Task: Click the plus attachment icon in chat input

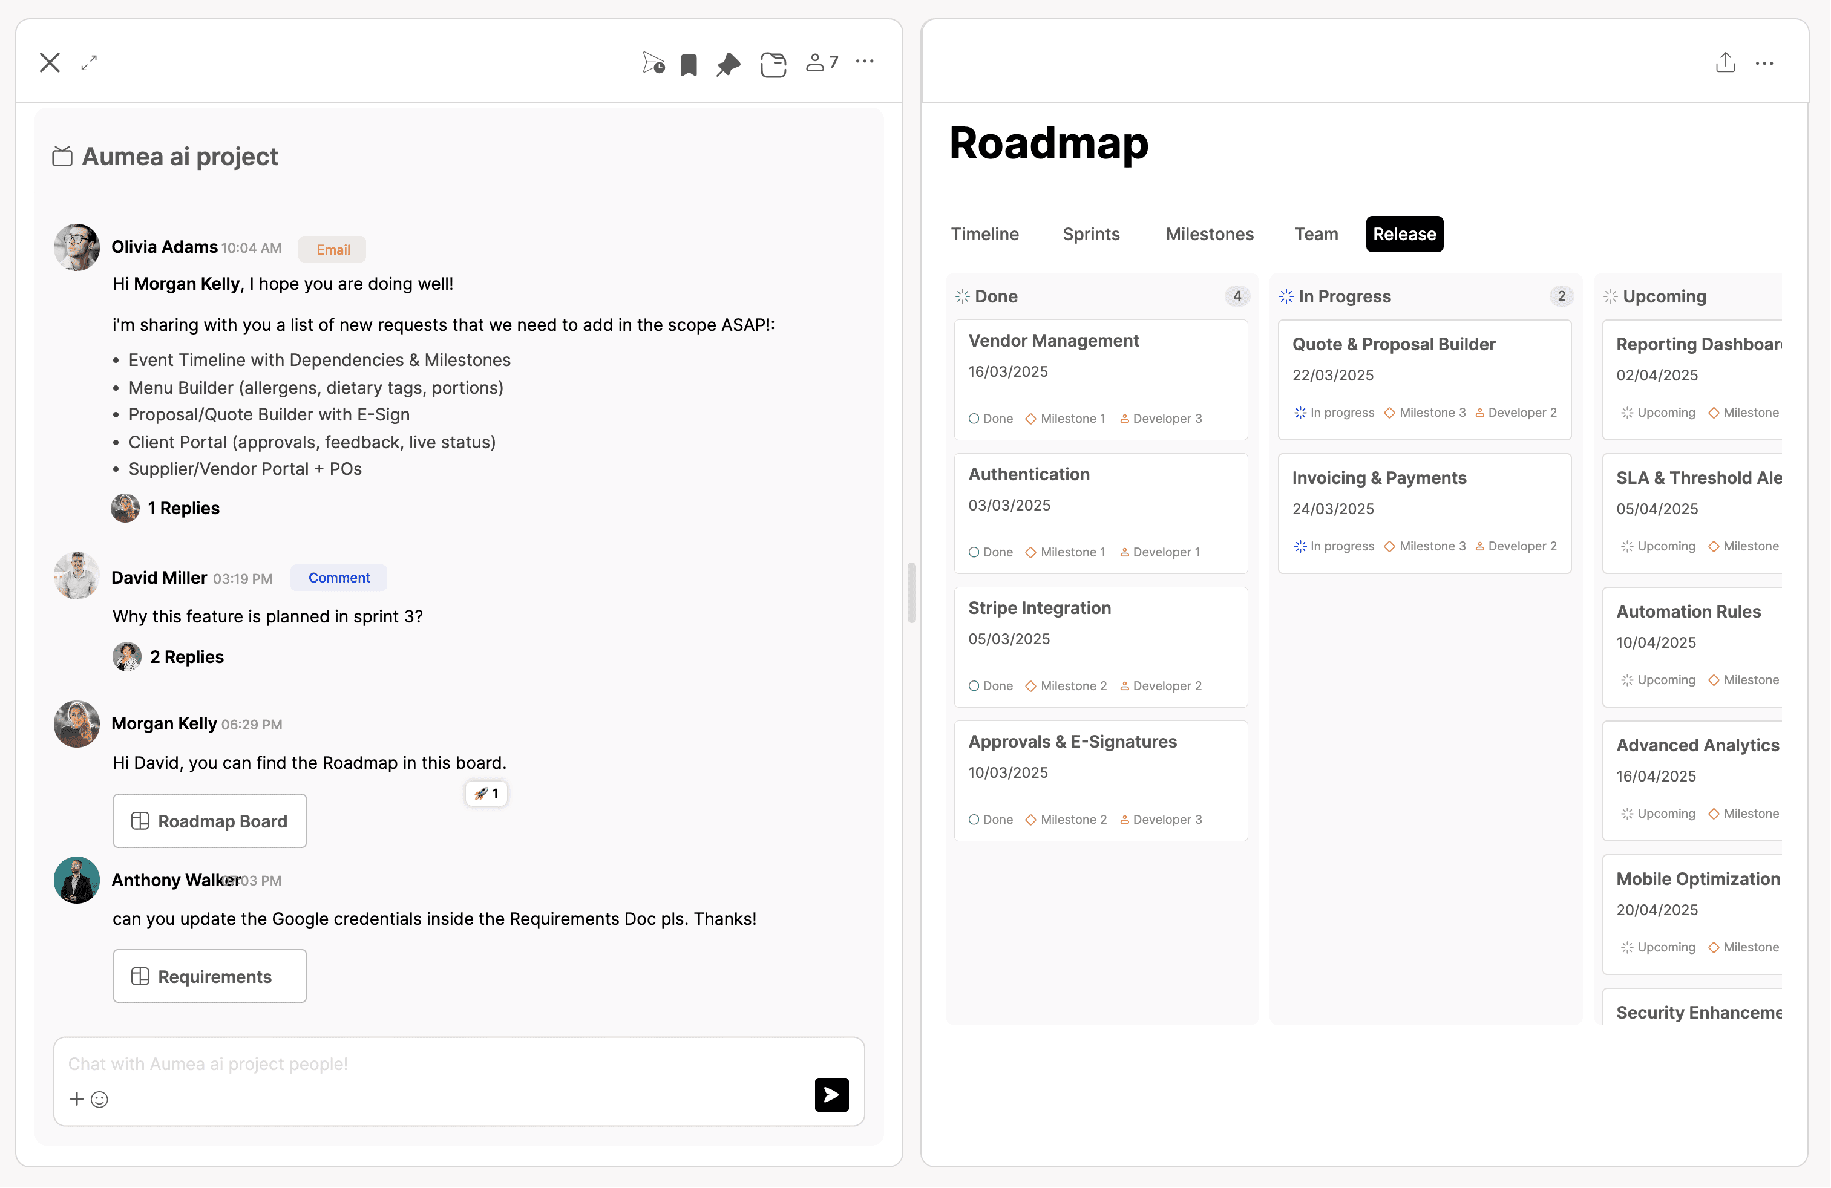Action: 76,1099
